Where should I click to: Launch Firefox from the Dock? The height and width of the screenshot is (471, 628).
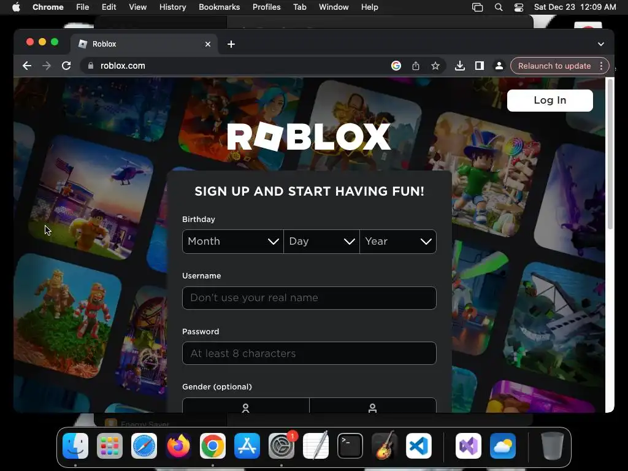(x=178, y=446)
